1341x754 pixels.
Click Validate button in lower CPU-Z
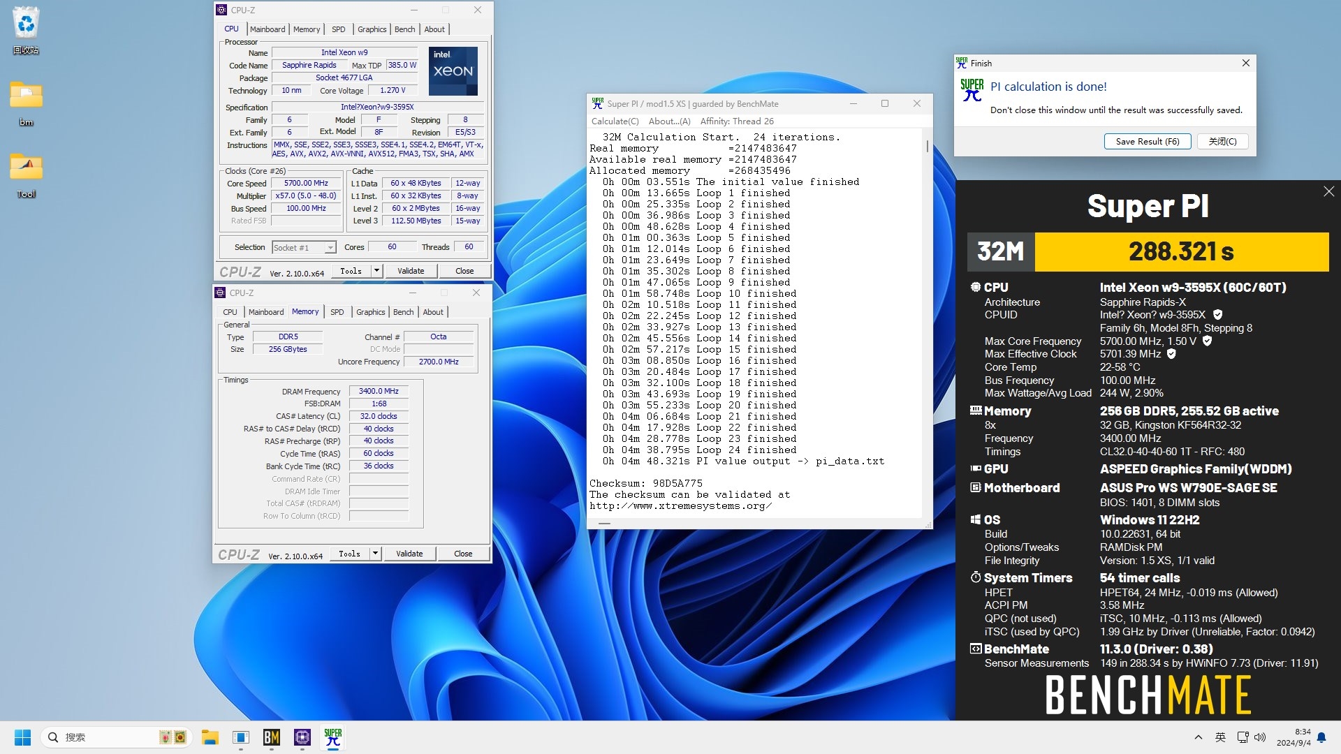(409, 554)
